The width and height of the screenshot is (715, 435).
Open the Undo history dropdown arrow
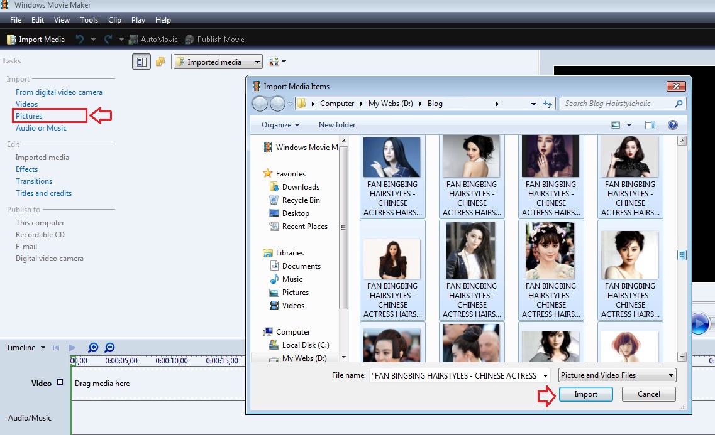93,40
